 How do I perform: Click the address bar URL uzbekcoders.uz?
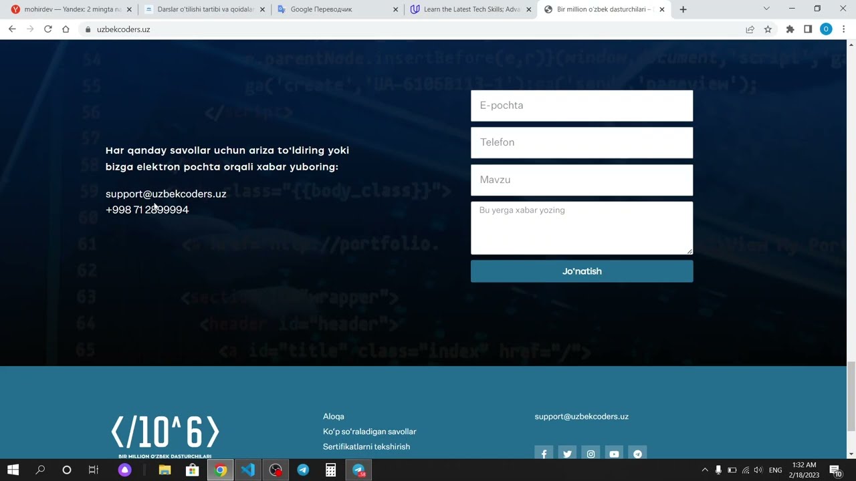[x=123, y=29]
